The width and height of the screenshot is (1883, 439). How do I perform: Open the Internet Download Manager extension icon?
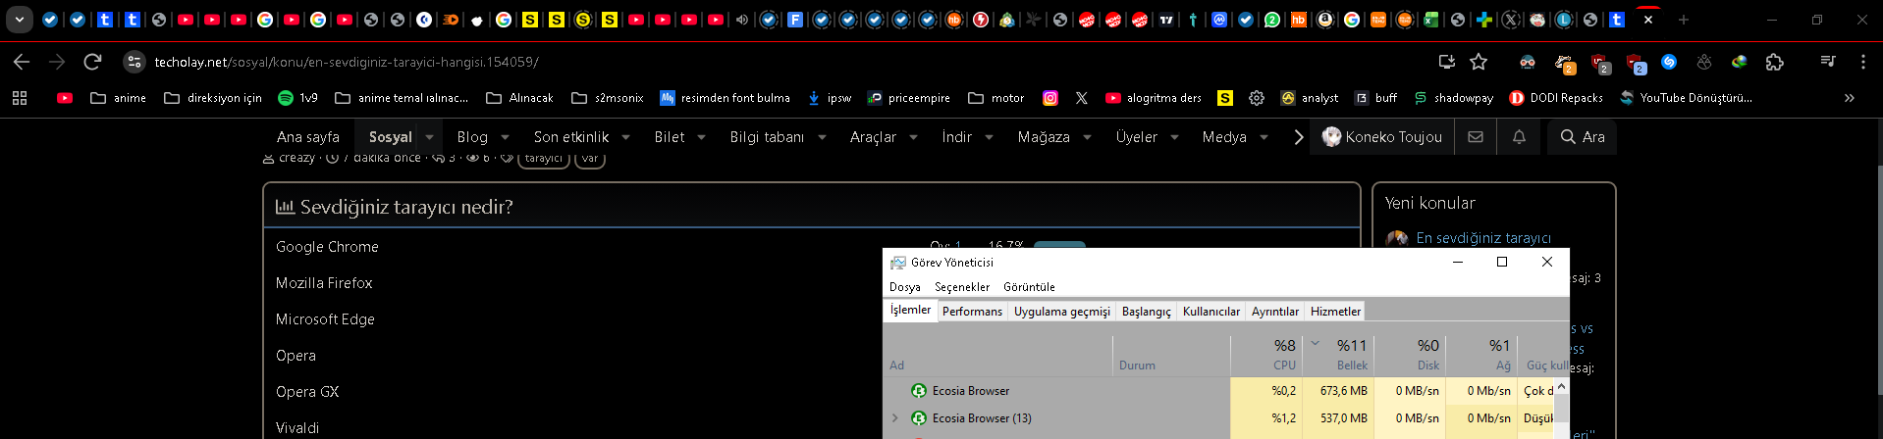point(1739,62)
